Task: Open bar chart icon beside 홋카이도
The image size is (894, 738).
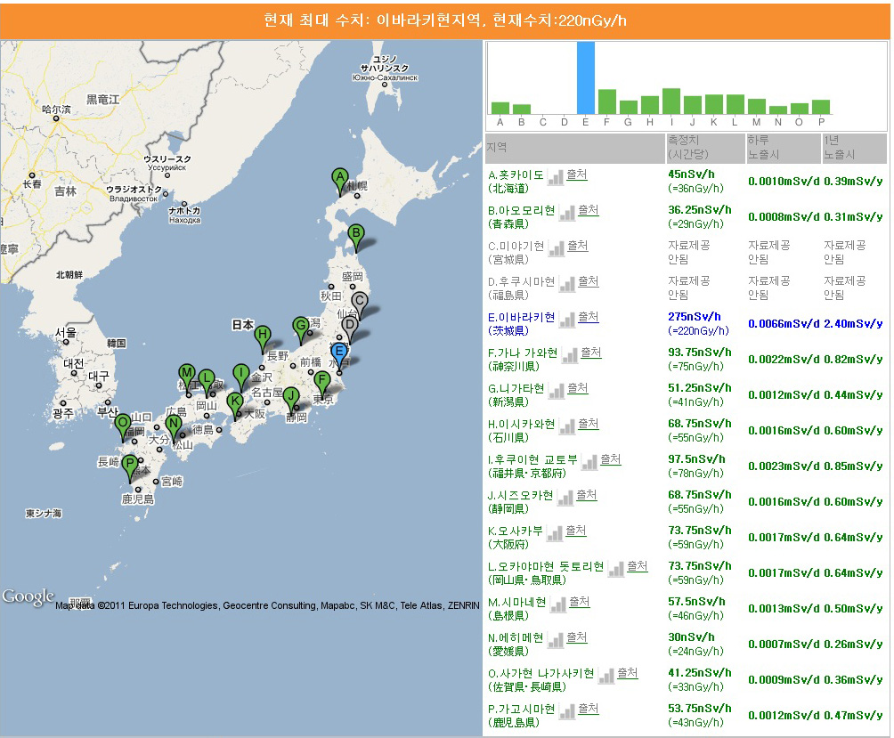Action: coord(555,176)
